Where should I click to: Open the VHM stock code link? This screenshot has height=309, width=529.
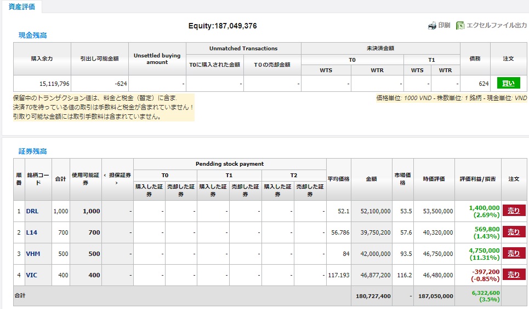[33, 254]
